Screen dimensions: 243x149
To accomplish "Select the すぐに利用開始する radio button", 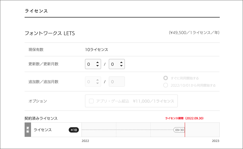I will pos(166,78).
